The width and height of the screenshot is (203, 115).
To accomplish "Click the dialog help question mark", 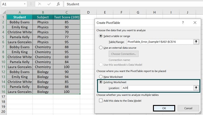I will [x=183, y=23].
